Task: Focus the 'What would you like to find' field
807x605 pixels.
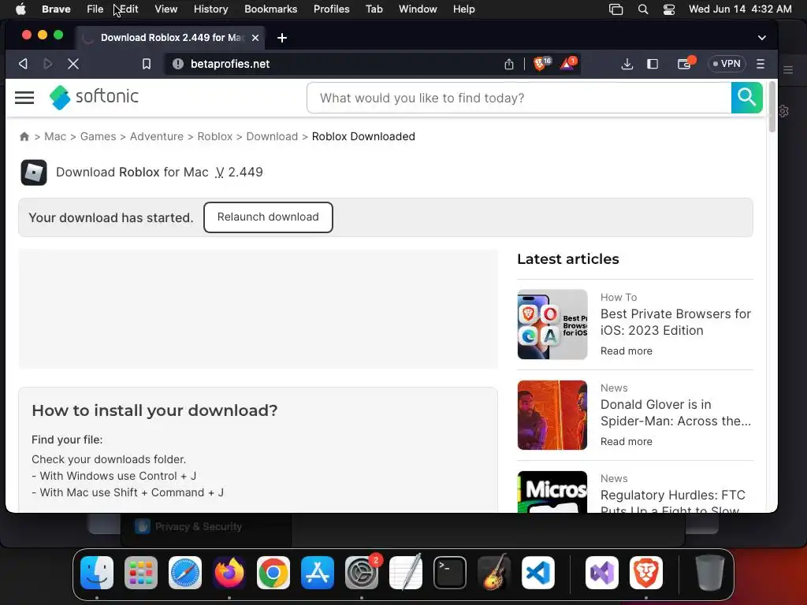Action: click(x=519, y=98)
